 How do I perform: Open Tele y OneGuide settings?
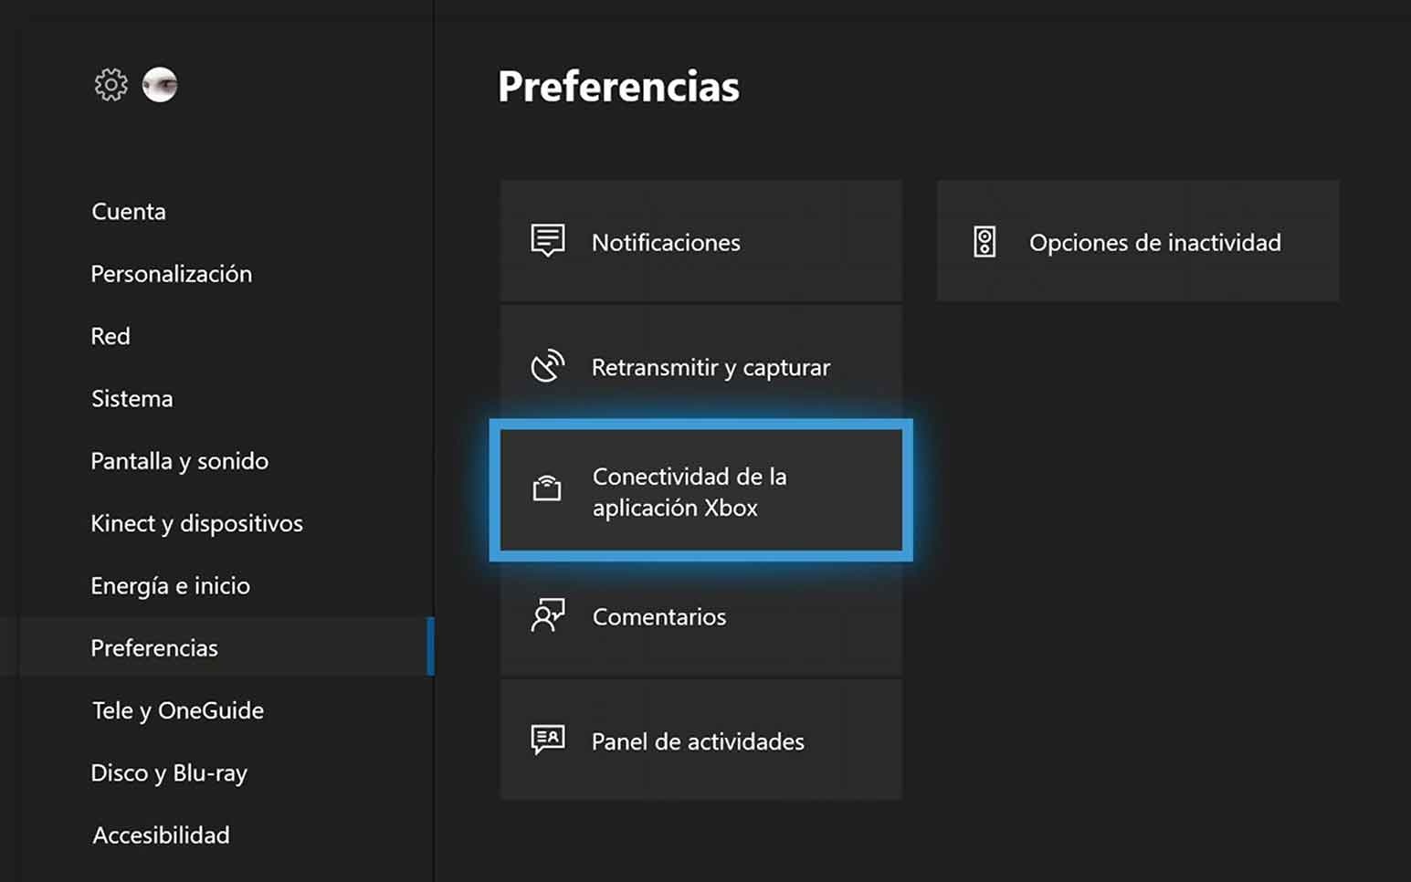tap(178, 710)
